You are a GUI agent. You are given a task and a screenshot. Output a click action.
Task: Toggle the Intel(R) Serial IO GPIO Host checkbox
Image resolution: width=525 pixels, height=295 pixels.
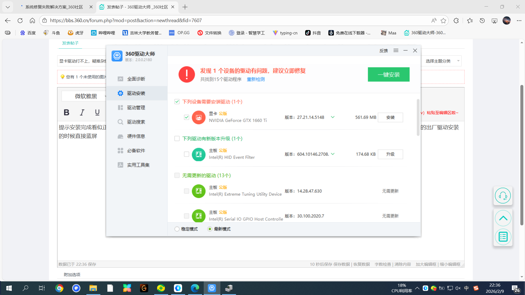tap(186, 216)
